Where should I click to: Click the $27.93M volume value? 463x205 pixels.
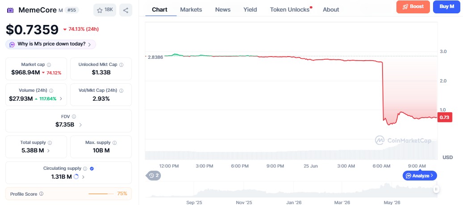pyautogui.click(x=21, y=98)
